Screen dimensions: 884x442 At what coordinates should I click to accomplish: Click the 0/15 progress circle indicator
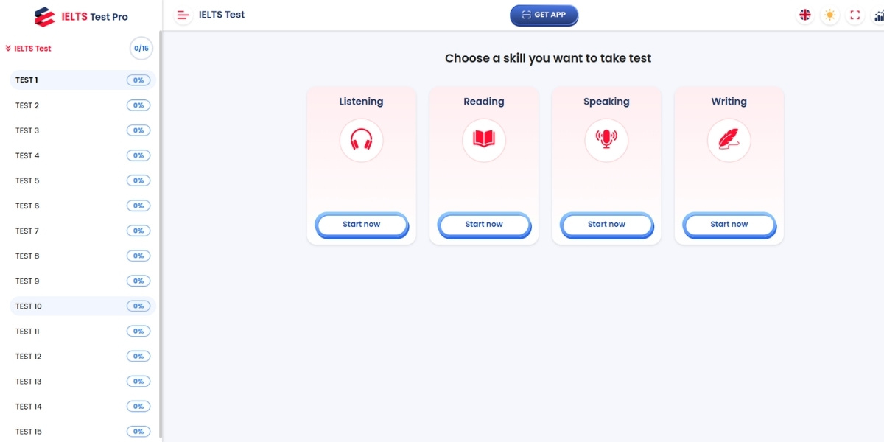(141, 49)
